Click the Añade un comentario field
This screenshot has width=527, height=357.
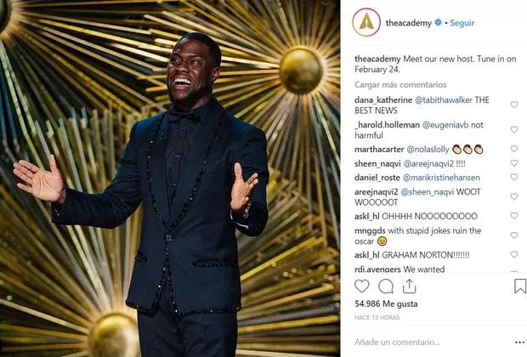point(433,343)
